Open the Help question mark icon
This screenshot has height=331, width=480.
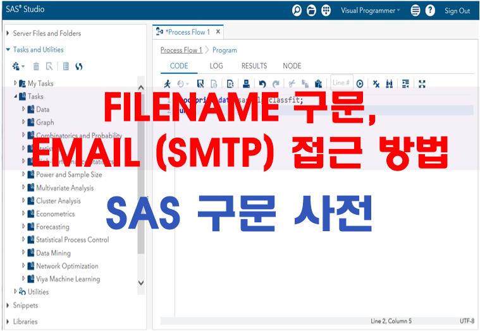[430, 10]
